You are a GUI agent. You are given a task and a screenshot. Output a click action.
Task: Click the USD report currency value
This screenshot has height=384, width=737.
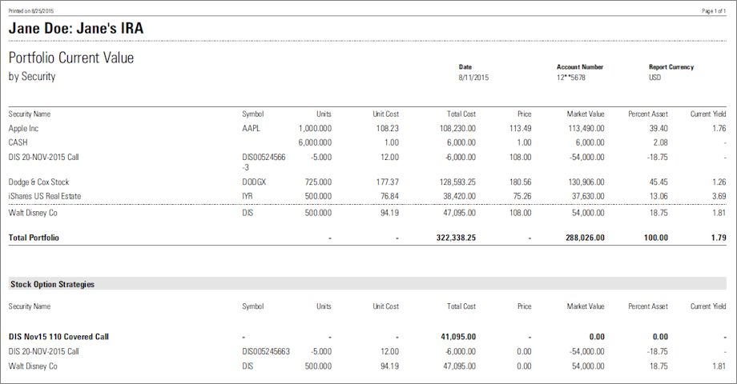tap(655, 78)
